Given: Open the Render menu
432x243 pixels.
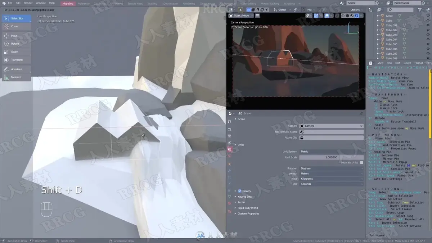Looking at the screenshot, I should click(x=28, y=3).
